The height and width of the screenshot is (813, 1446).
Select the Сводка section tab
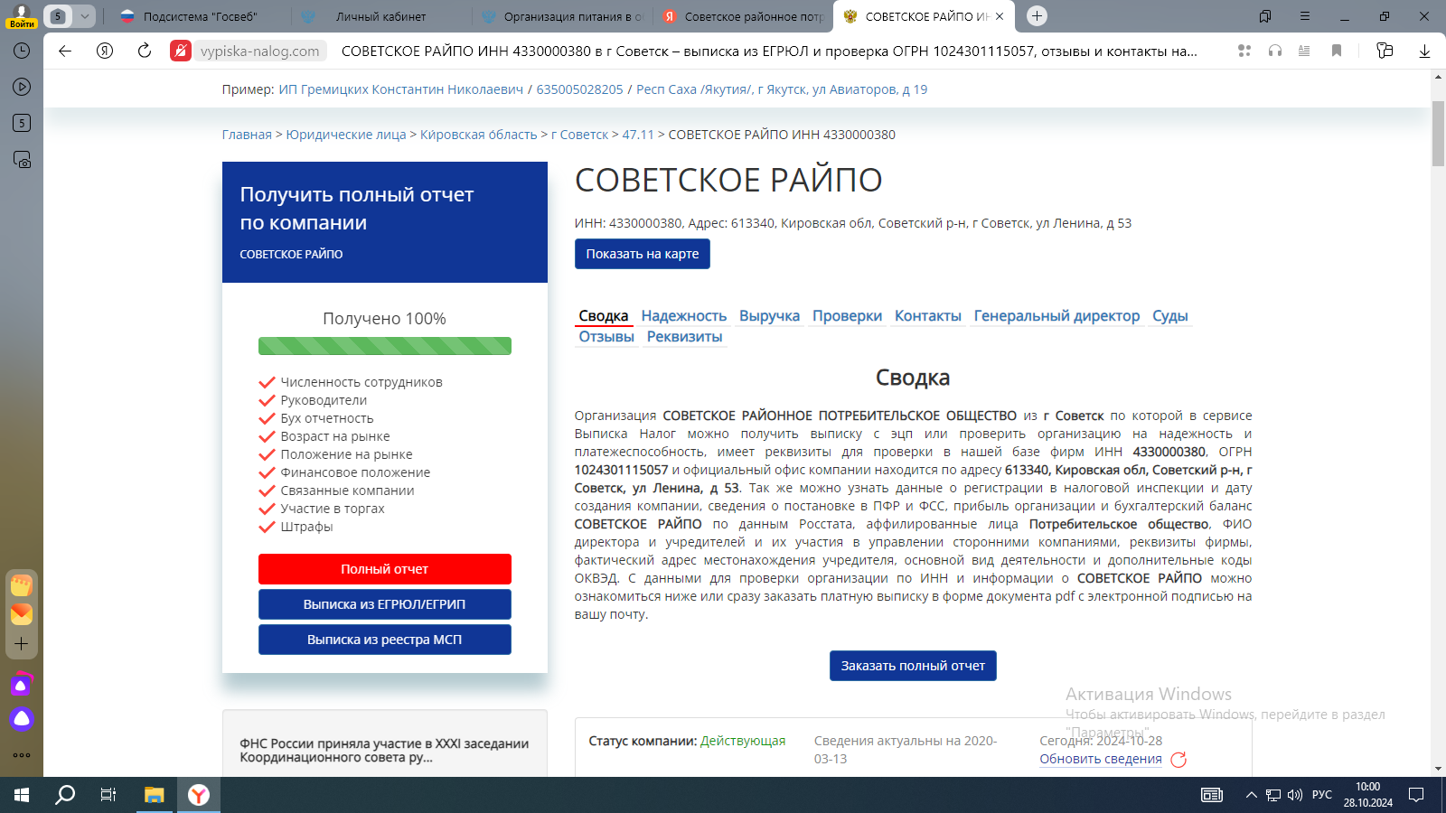[x=604, y=316]
